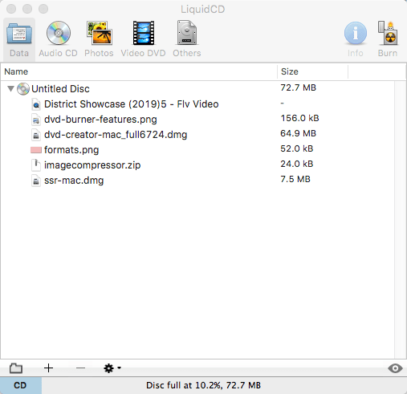Viewport: 407px width, 394px height.
Task: Click the imagecompressor.zip archive icon
Action: tap(36, 165)
